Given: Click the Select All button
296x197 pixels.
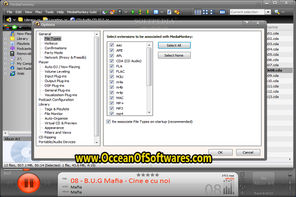Looking at the screenshot, I should 174,46.
